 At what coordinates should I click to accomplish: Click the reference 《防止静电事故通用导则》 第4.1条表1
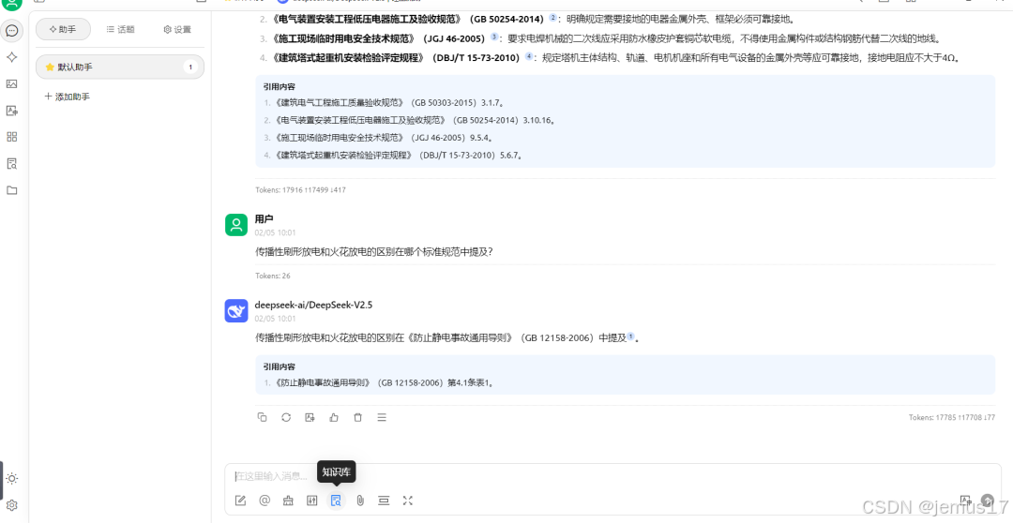pyautogui.click(x=384, y=383)
